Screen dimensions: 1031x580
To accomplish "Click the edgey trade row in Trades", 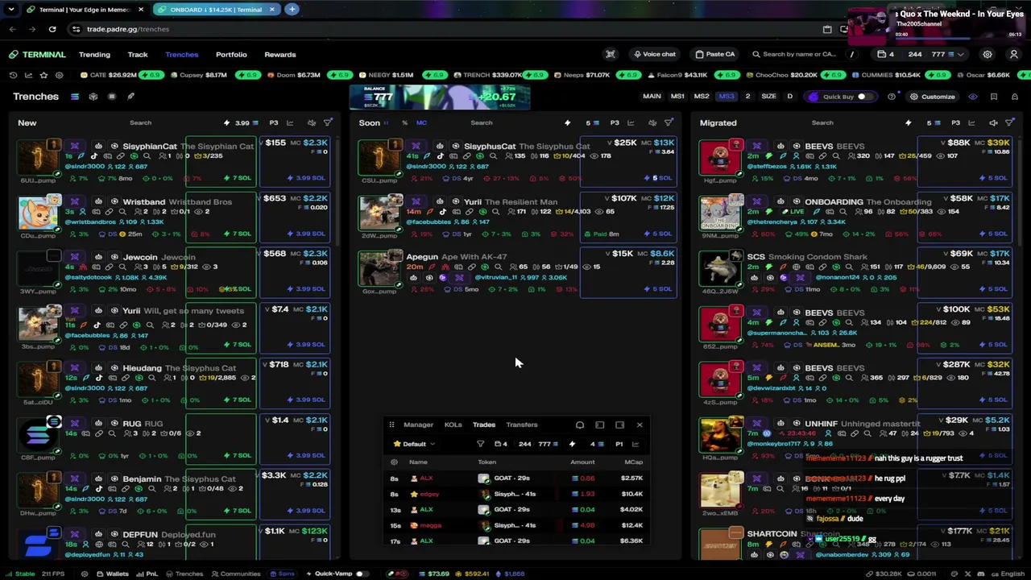I will [x=515, y=494].
